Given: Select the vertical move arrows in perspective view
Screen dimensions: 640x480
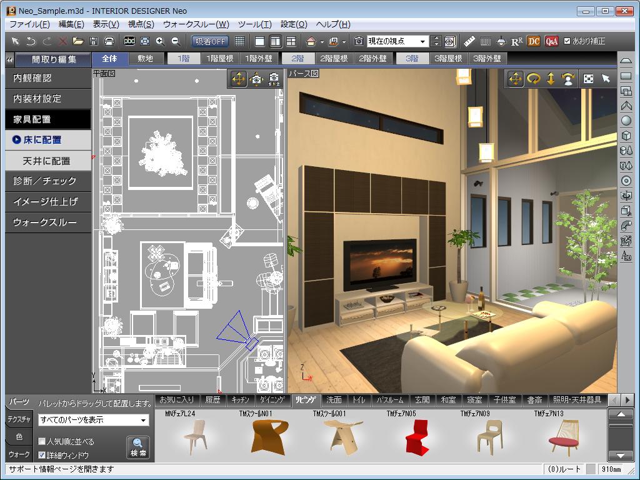Looking at the screenshot, I should click(551, 78).
